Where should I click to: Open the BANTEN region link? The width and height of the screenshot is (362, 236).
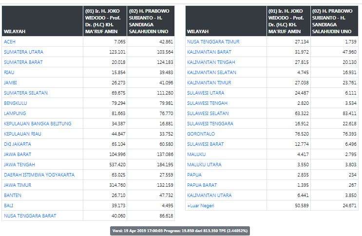[12, 196]
